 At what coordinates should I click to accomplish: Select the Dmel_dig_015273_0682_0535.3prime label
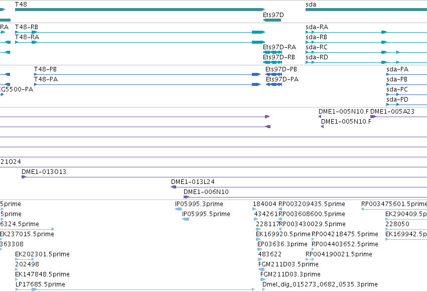(320, 284)
